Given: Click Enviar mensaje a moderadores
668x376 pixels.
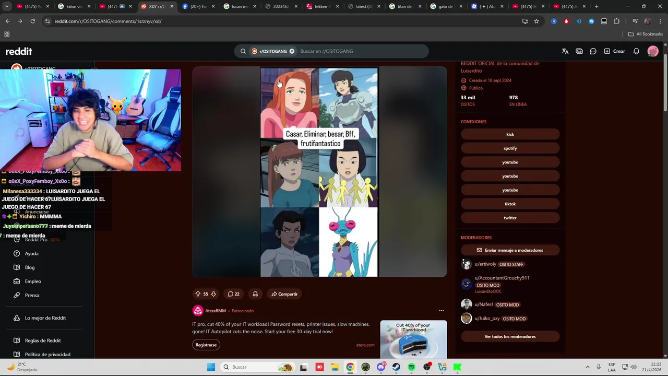Looking at the screenshot, I should 510,250.
